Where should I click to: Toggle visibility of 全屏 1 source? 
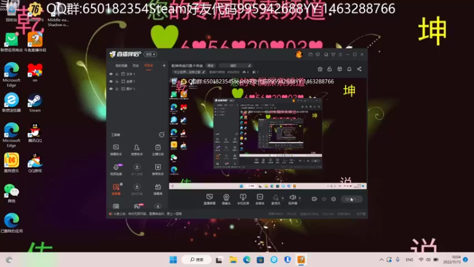(x=111, y=81)
